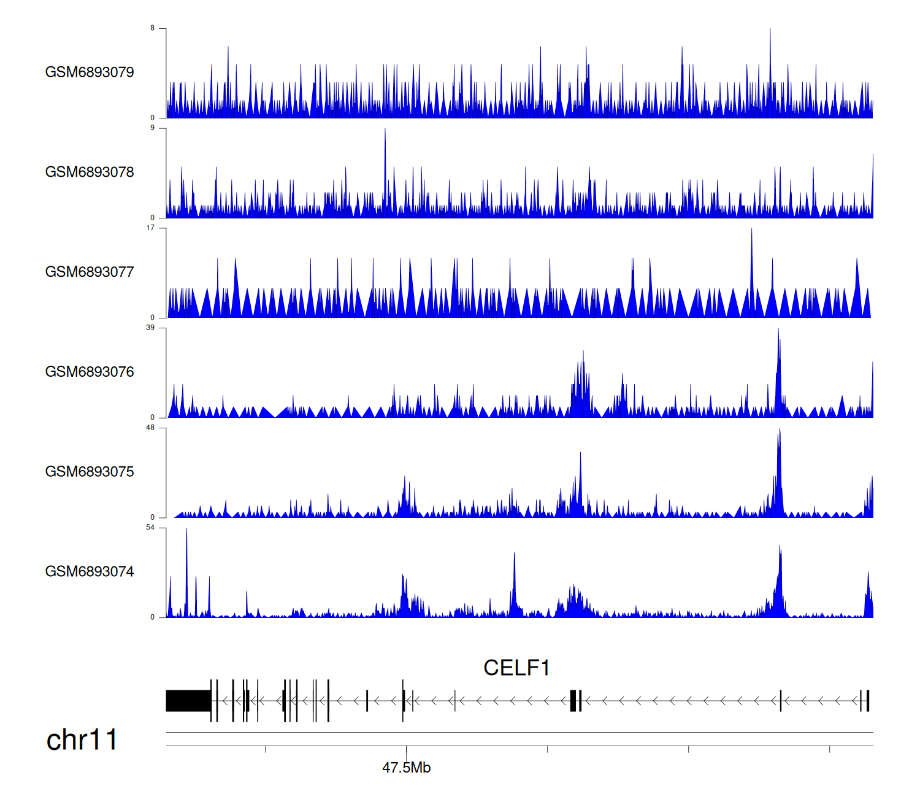The height and width of the screenshot is (810, 920).
Task: Select the GSM6893076 track label
Action: click(x=90, y=372)
